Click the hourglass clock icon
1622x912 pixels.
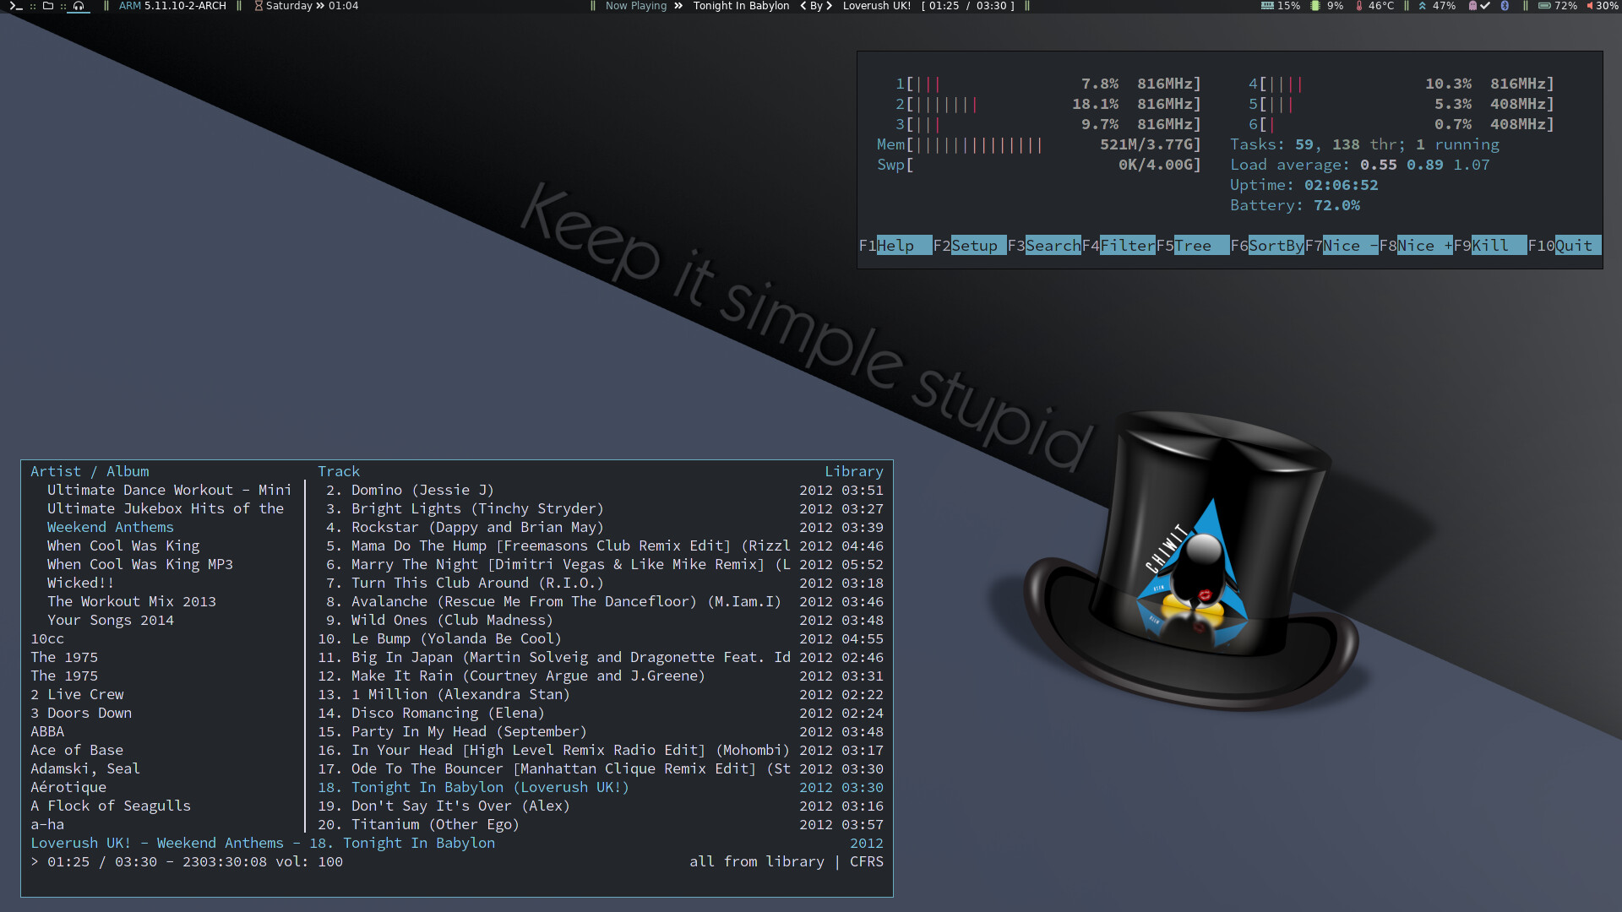pos(259,6)
